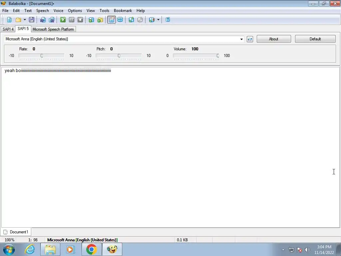The width and height of the screenshot is (341, 256).
Task: Open the Bookmark menu
Action: [123, 11]
